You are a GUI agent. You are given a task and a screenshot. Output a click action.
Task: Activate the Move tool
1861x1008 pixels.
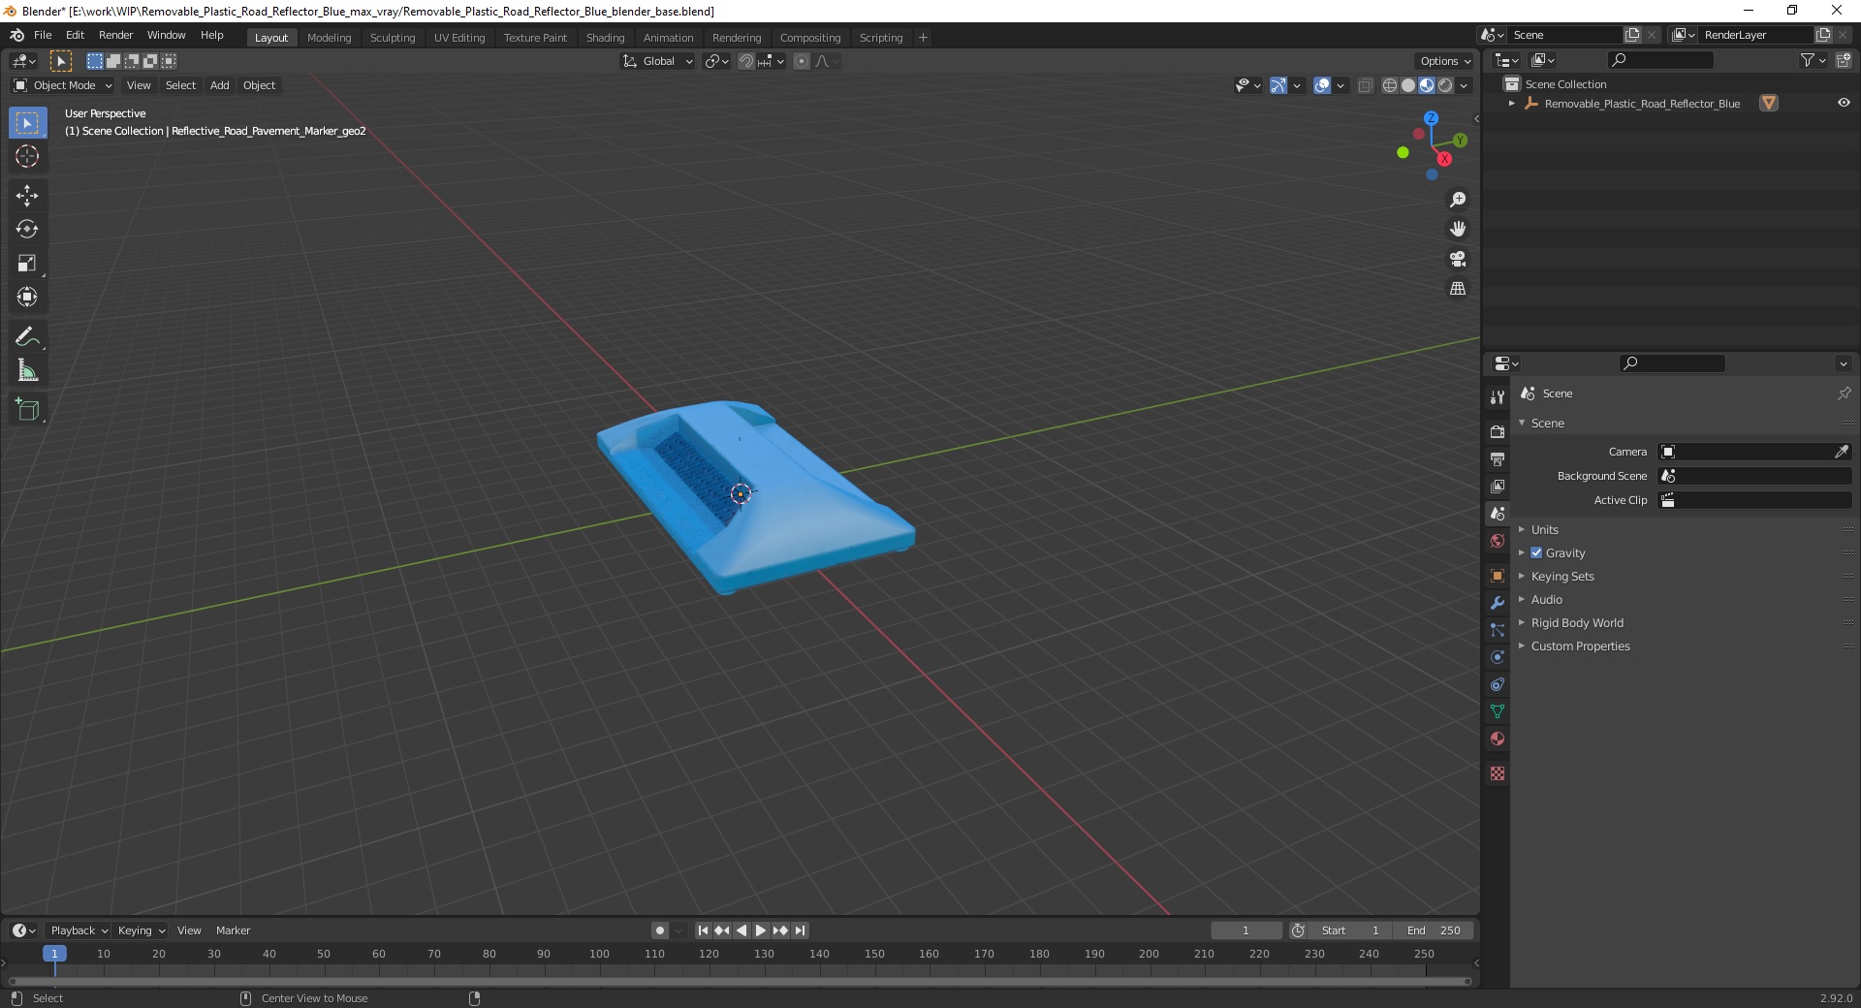tap(27, 196)
